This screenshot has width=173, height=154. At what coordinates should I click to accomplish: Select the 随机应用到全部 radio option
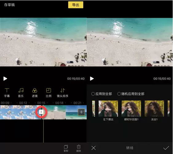pos(131,94)
